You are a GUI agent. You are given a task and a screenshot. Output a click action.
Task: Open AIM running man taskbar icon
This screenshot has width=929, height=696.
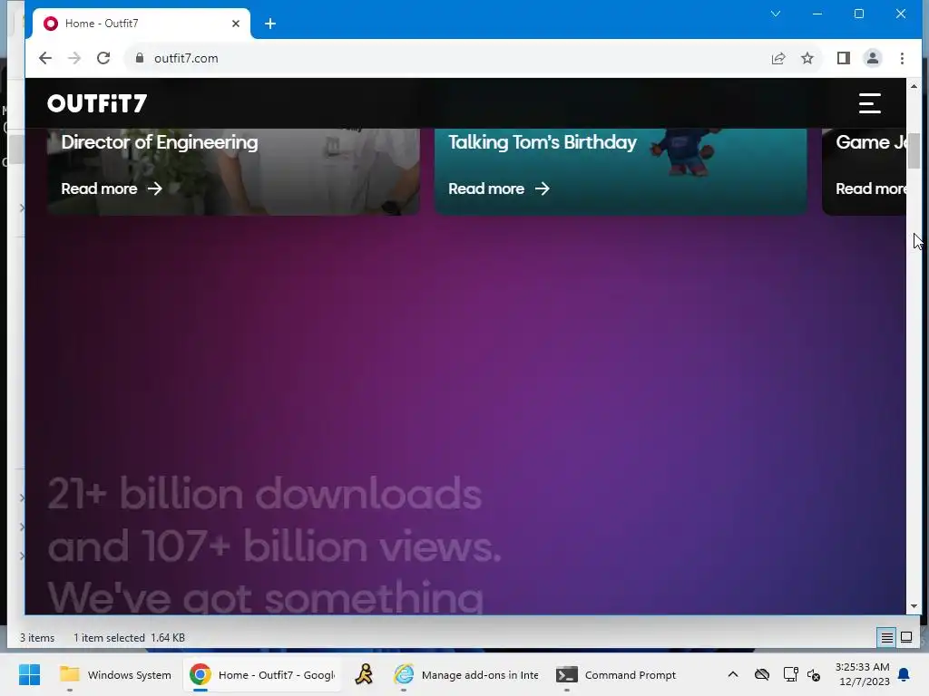pyautogui.click(x=364, y=674)
